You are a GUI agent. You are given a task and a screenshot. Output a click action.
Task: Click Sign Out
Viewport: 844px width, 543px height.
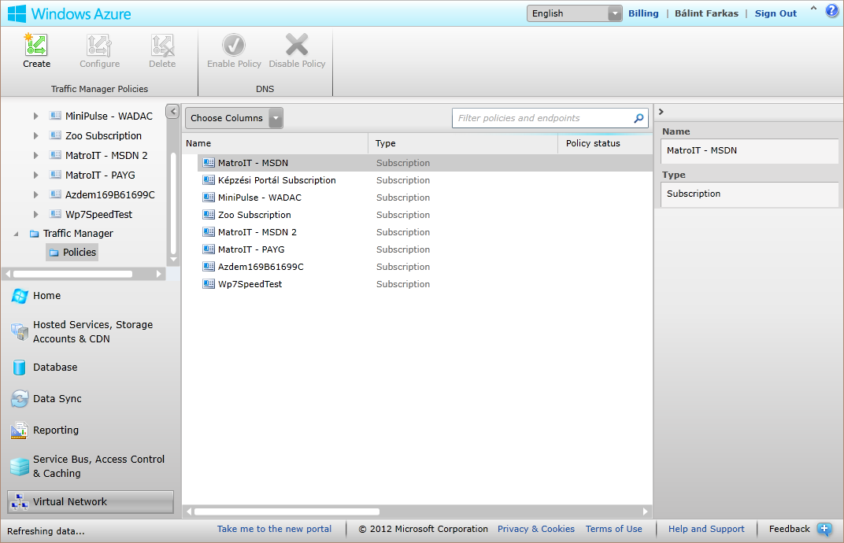[775, 13]
